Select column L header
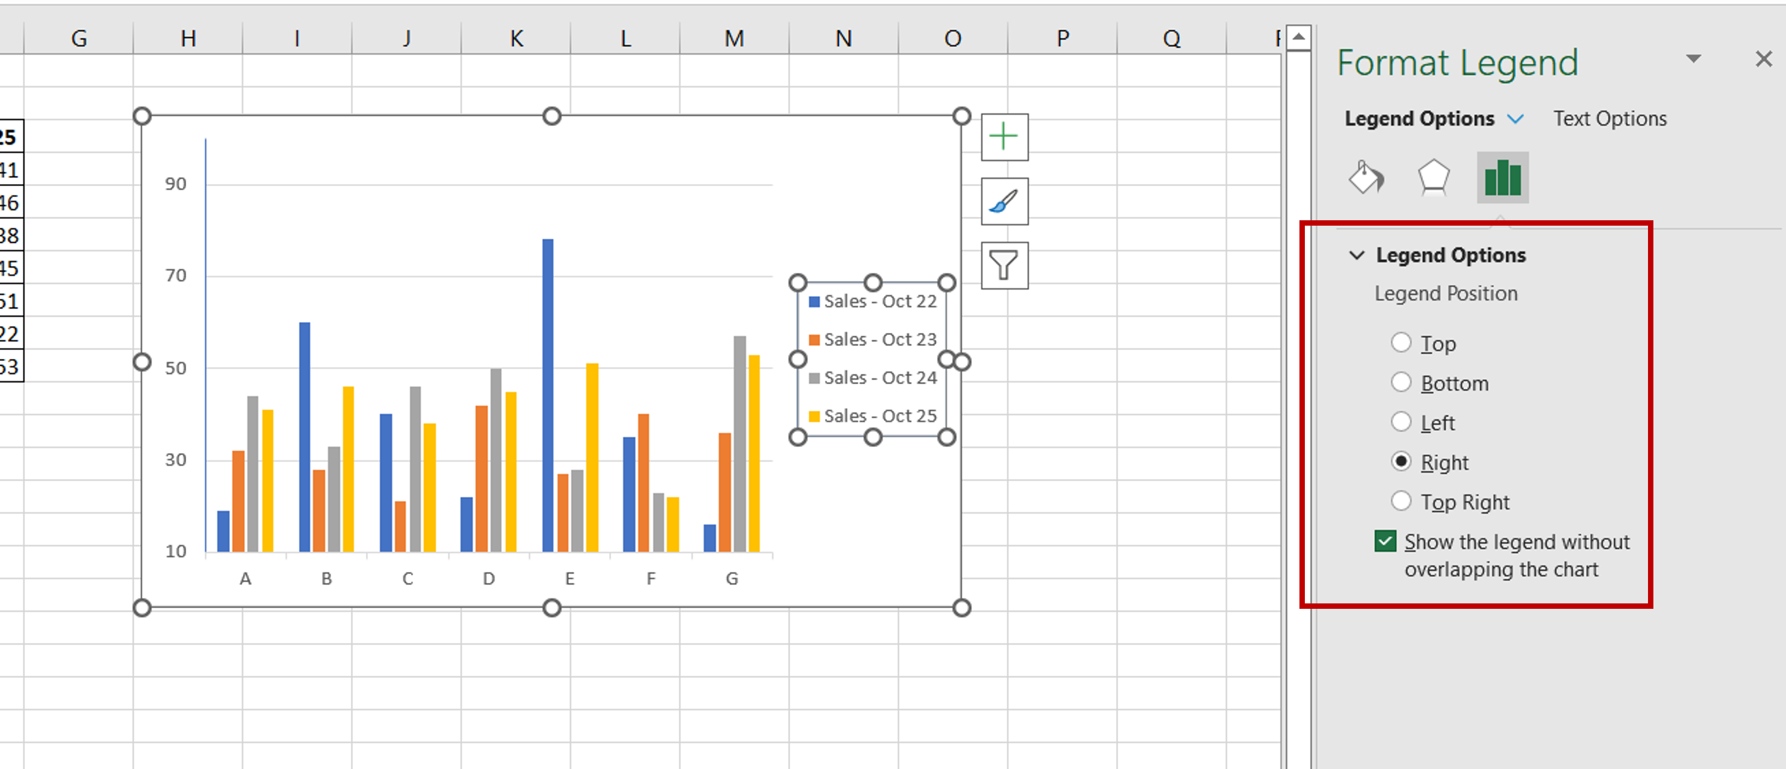Screen dimensions: 1786x769 (x=626, y=38)
